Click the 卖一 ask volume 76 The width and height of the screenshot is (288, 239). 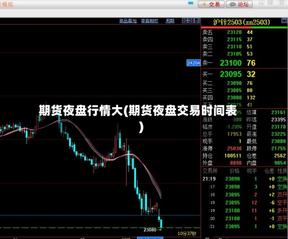pyautogui.click(x=251, y=63)
